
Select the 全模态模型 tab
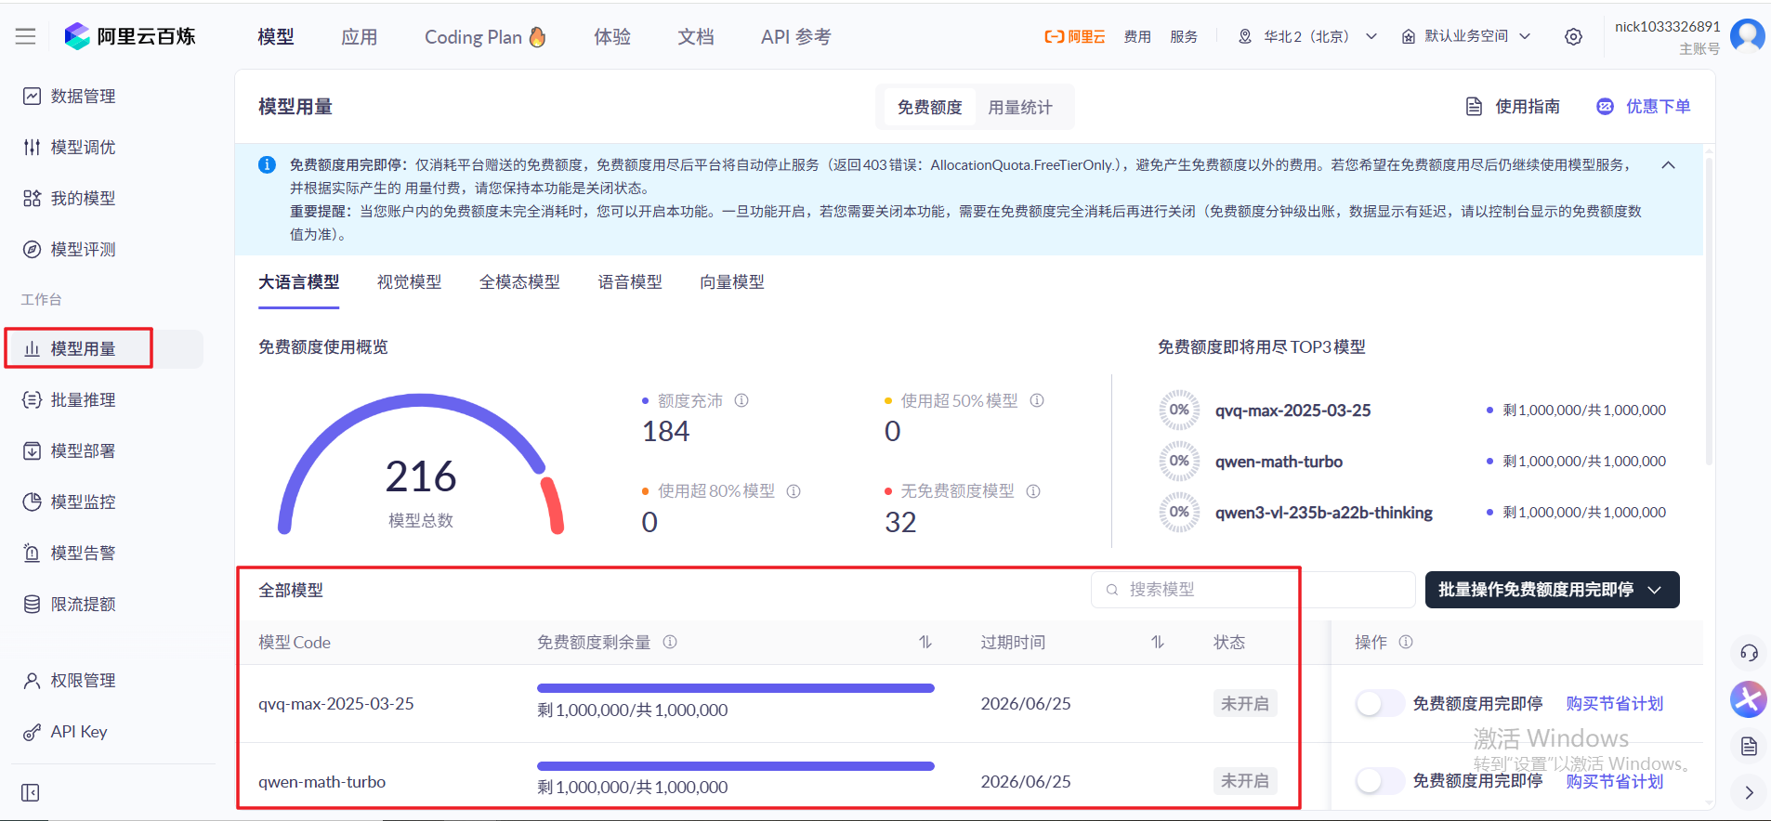[x=519, y=282]
